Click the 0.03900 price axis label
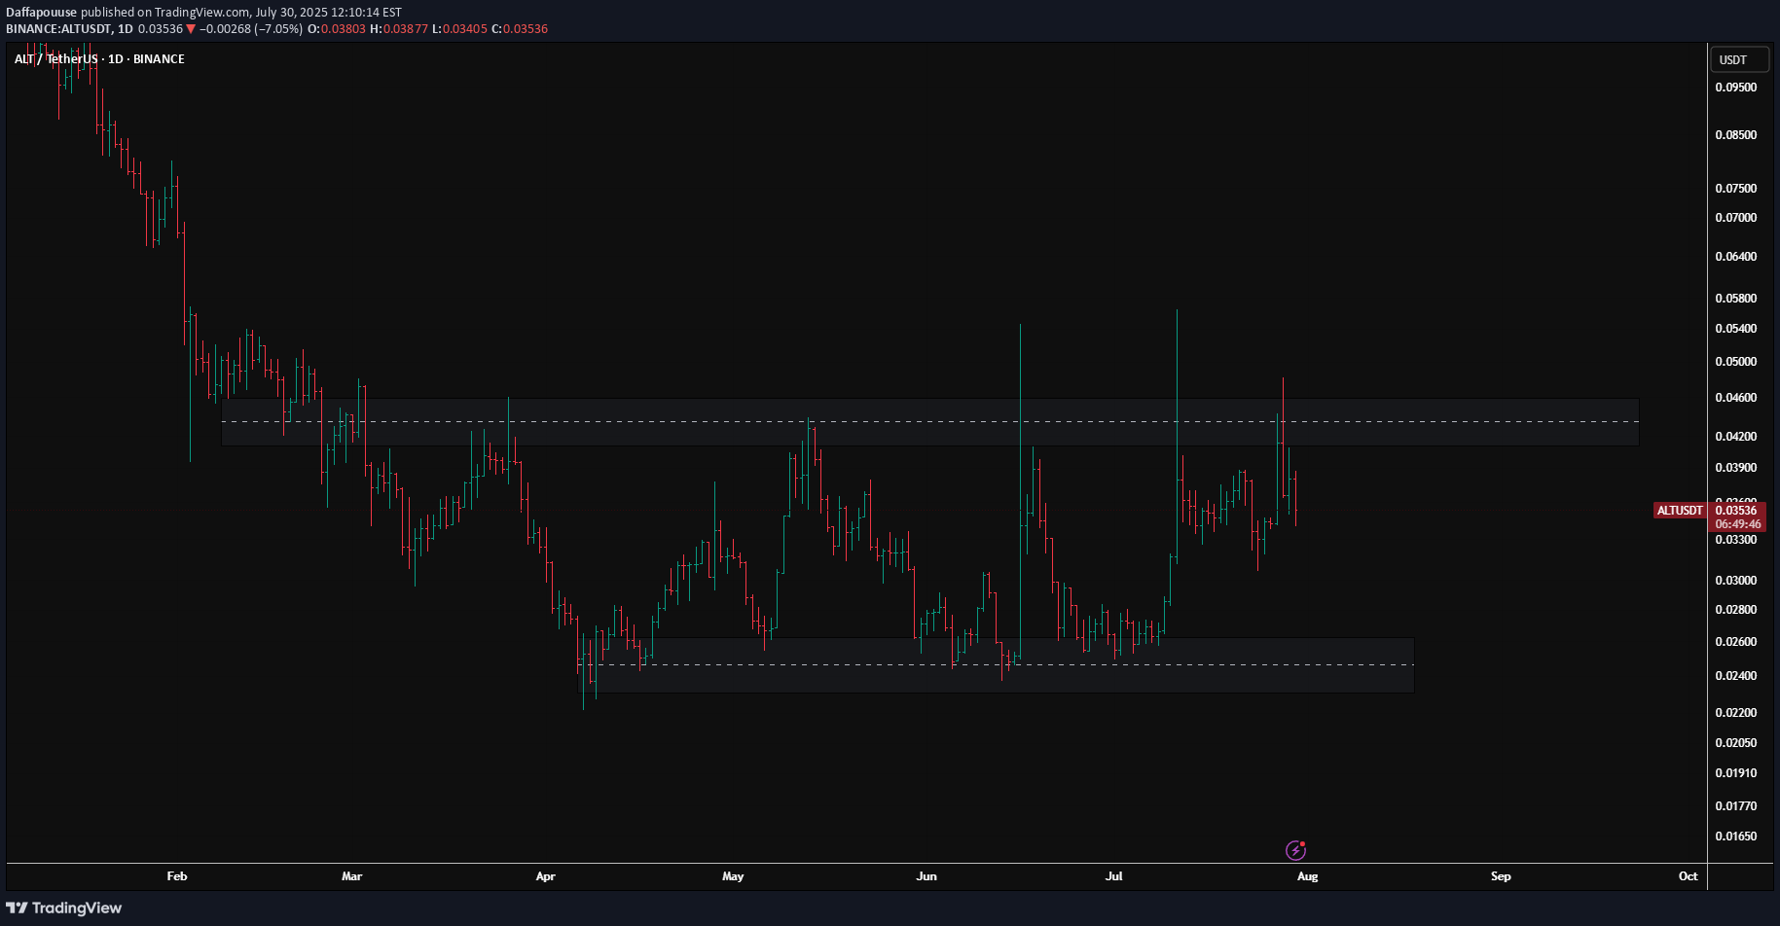 point(1736,468)
